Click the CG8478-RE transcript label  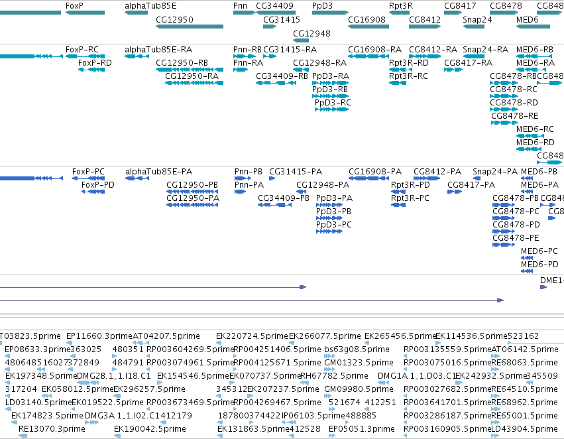point(514,116)
